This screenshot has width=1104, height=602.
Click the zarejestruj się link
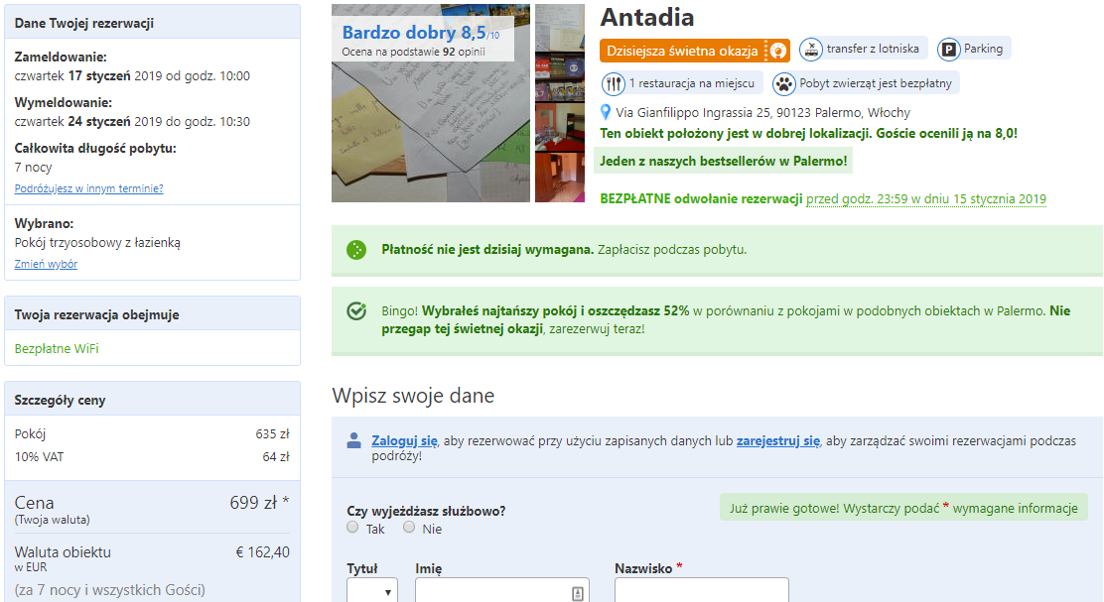[x=778, y=441]
